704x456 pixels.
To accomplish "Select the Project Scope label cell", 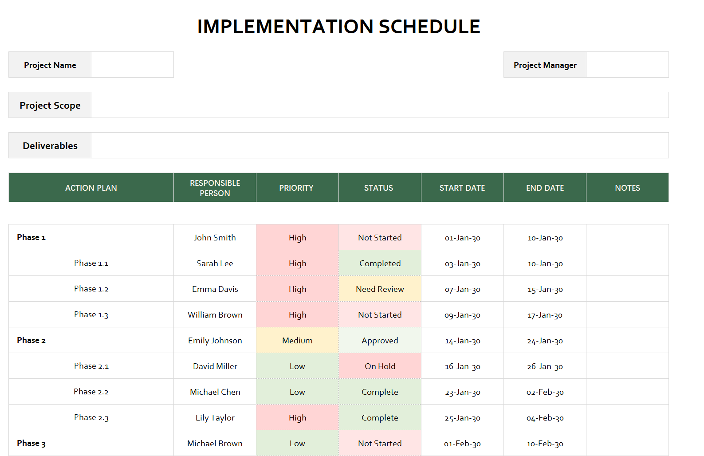I will tap(50, 105).
